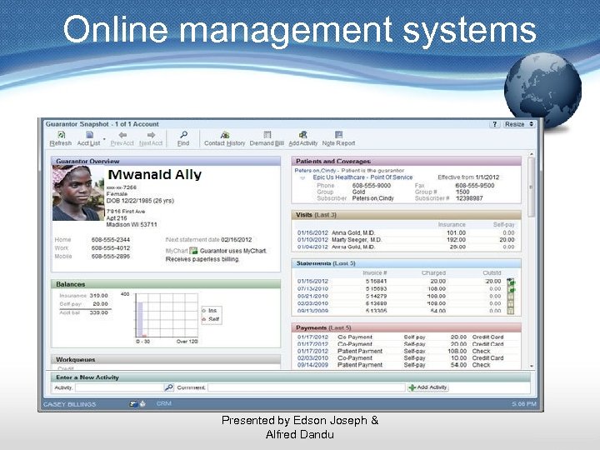This screenshot has height=450, width=600.
Task: Click the CRM label in status bar
Action: point(164,403)
